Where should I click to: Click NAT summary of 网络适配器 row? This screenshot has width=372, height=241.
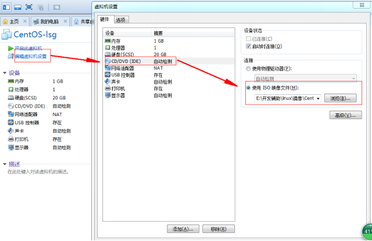159,68
